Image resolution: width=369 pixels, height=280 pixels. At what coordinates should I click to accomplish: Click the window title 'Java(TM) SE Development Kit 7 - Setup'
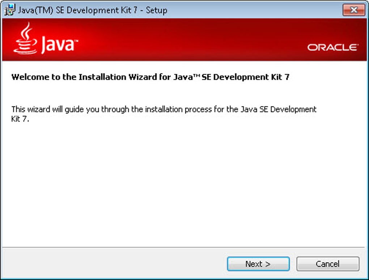coord(93,10)
